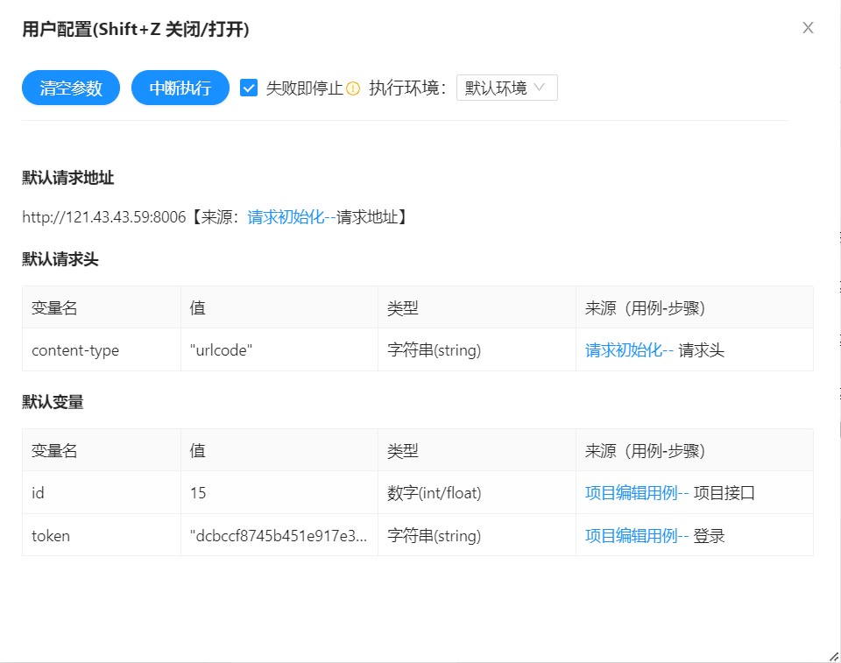841x663 pixels.
Task: Open the 项目编辑用例-- link in token row
Action: point(637,536)
